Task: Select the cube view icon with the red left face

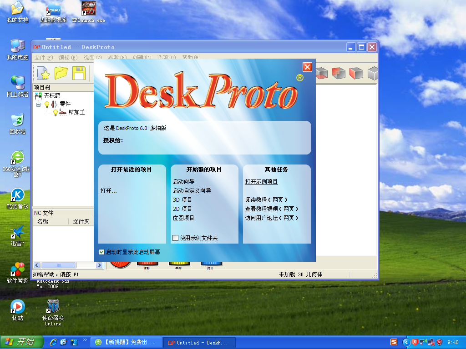Action: click(356, 73)
